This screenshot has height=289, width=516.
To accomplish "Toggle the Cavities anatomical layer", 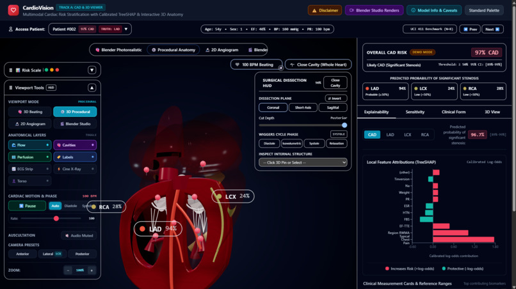I will [x=75, y=145].
